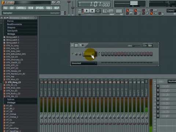Open the CHANNELS menu
Screen dimensions: 176x132
pos(21,8)
